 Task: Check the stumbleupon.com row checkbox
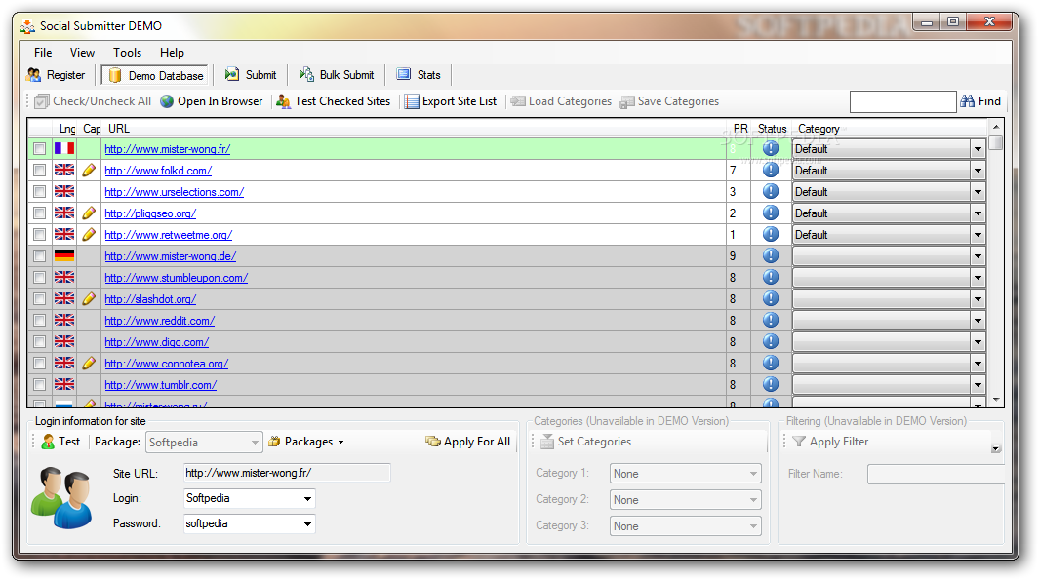pyautogui.click(x=40, y=278)
